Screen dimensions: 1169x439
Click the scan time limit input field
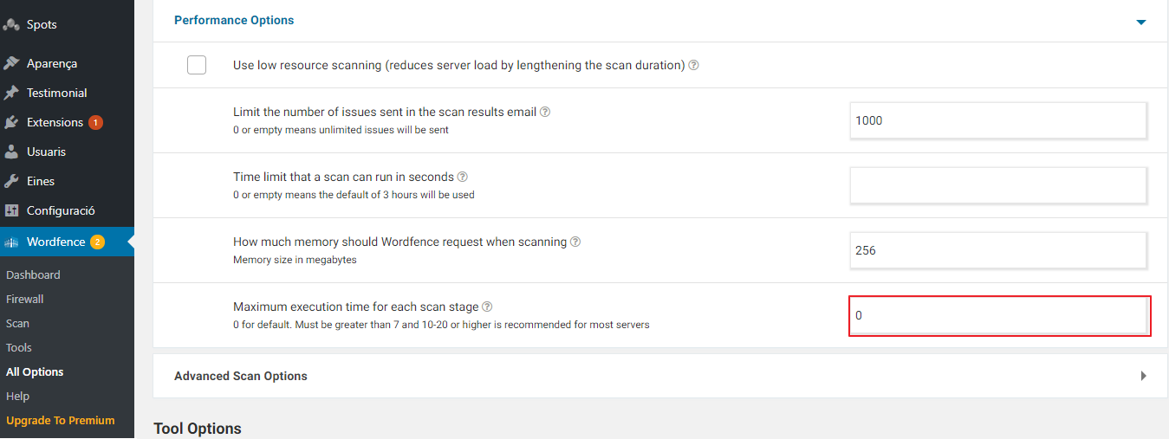pos(997,185)
